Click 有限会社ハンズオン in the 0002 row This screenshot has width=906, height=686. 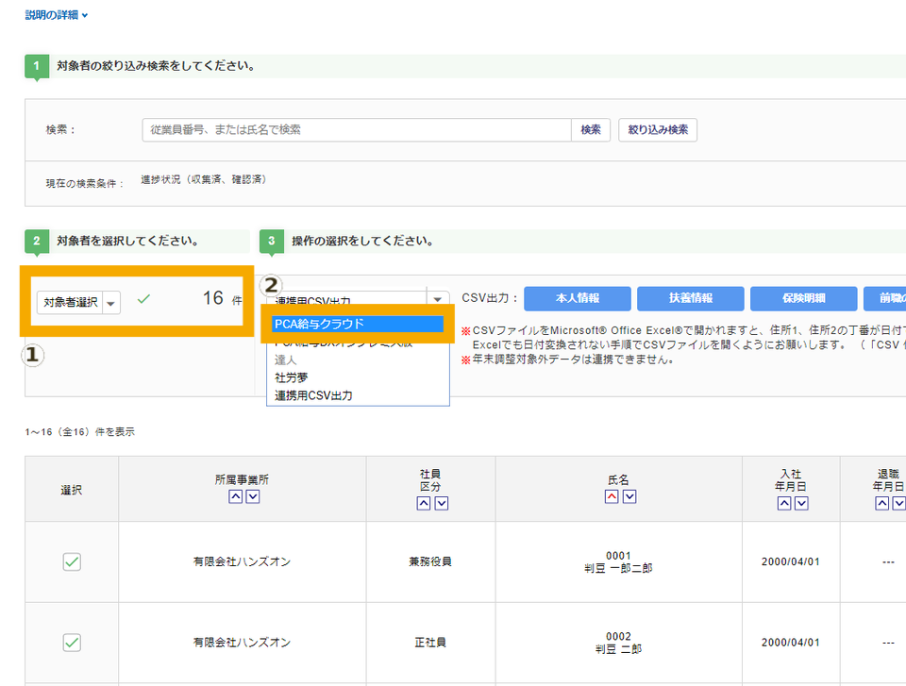242,643
